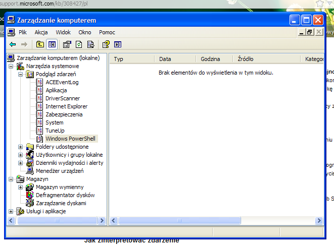Click the Narzędzia systemowe tools icon
This screenshot has height=249, width=334.
point(20,66)
